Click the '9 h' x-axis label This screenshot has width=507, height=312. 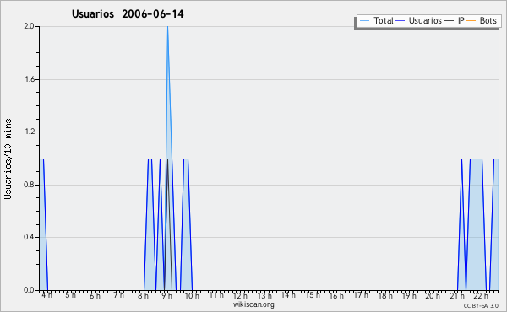(x=166, y=295)
